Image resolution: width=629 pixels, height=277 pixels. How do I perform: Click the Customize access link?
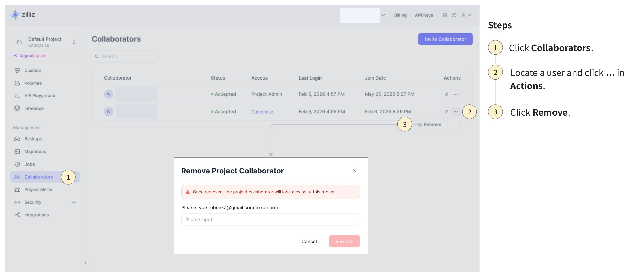click(x=262, y=112)
